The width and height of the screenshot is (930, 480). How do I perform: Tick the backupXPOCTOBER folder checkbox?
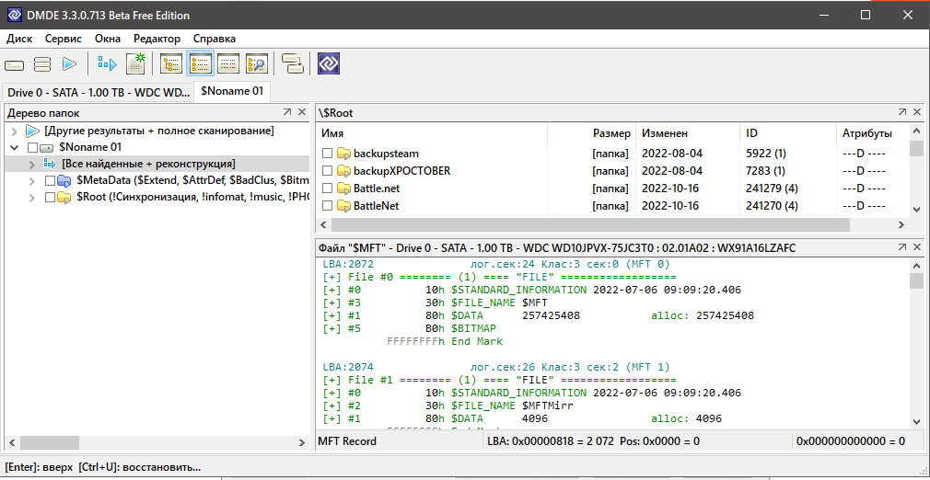327,171
